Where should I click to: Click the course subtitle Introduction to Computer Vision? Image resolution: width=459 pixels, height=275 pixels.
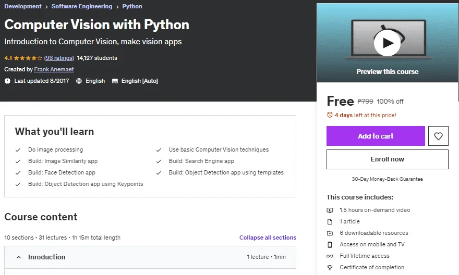click(93, 42)
